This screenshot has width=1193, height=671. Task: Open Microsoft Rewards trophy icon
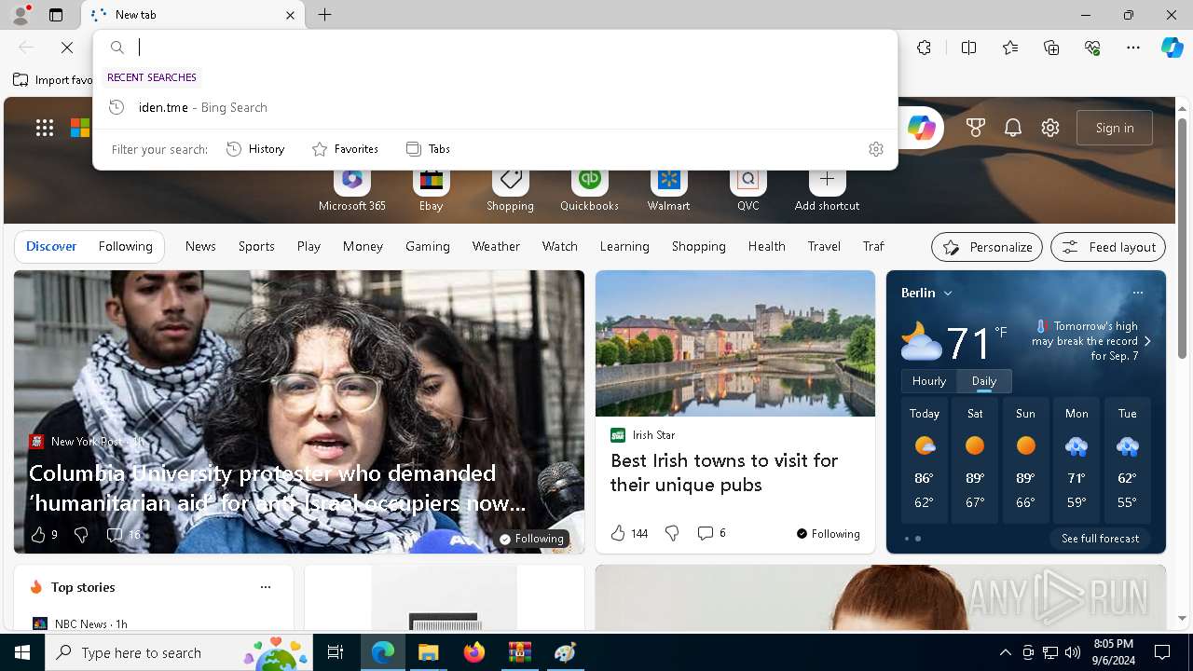tap(976, 128)
